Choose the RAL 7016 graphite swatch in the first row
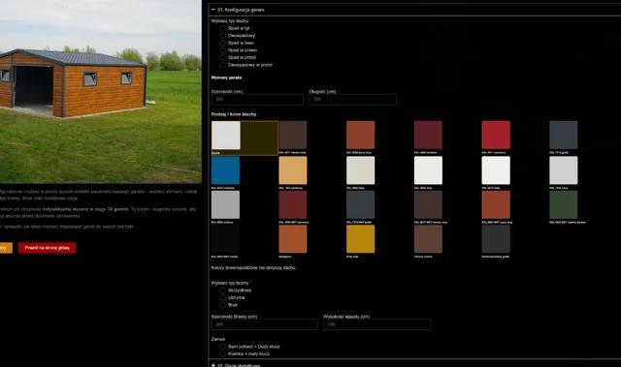 563,136
